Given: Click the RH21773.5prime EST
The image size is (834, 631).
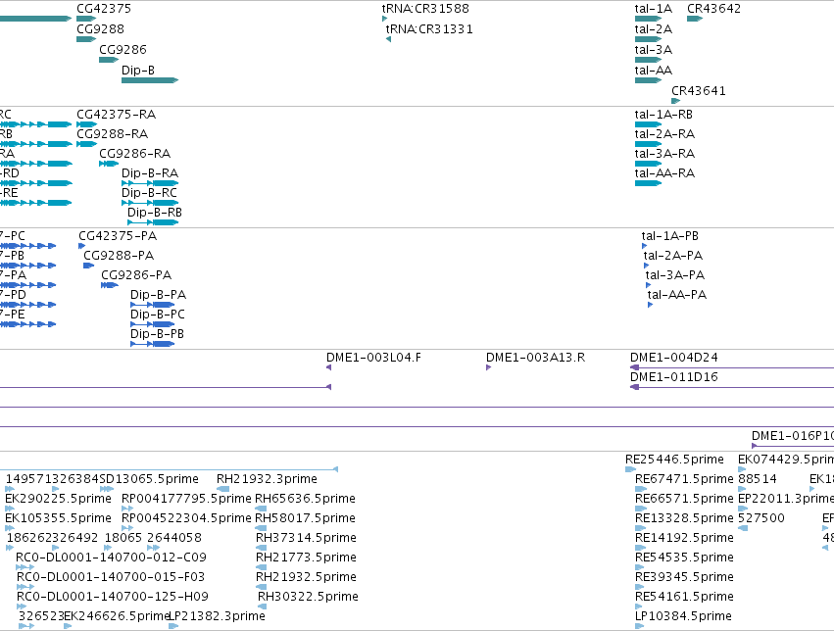Looking at the screenshot, I should click(x=261, y=567).
